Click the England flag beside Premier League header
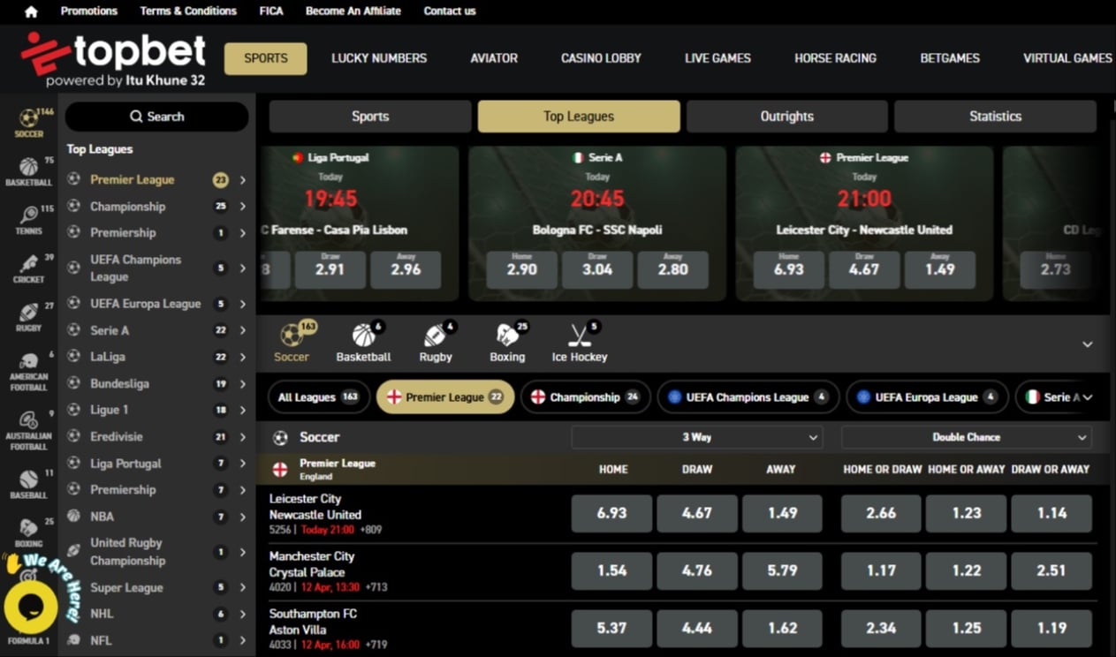 click(280, 469)
